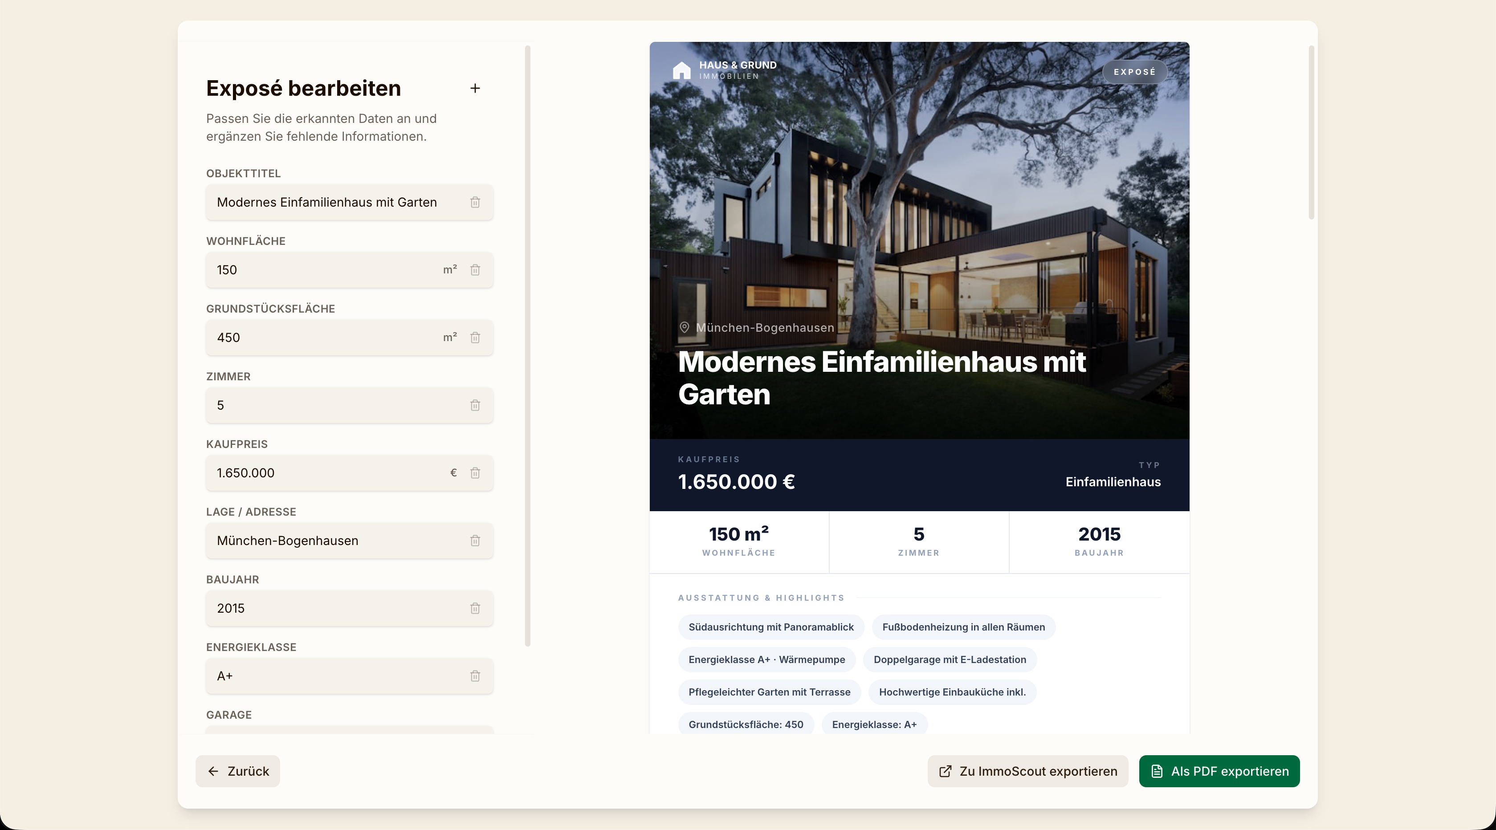Click the 150 m² Wohnfläche stat
Viewport: 1496px width, 830px height.
(x=739, y=542)
